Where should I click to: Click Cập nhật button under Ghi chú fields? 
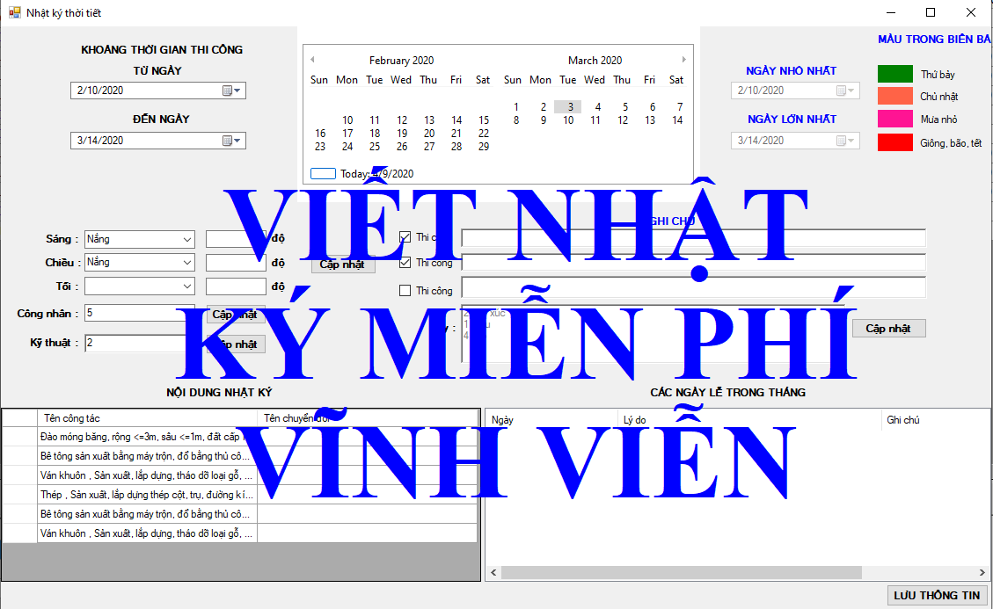888,328
